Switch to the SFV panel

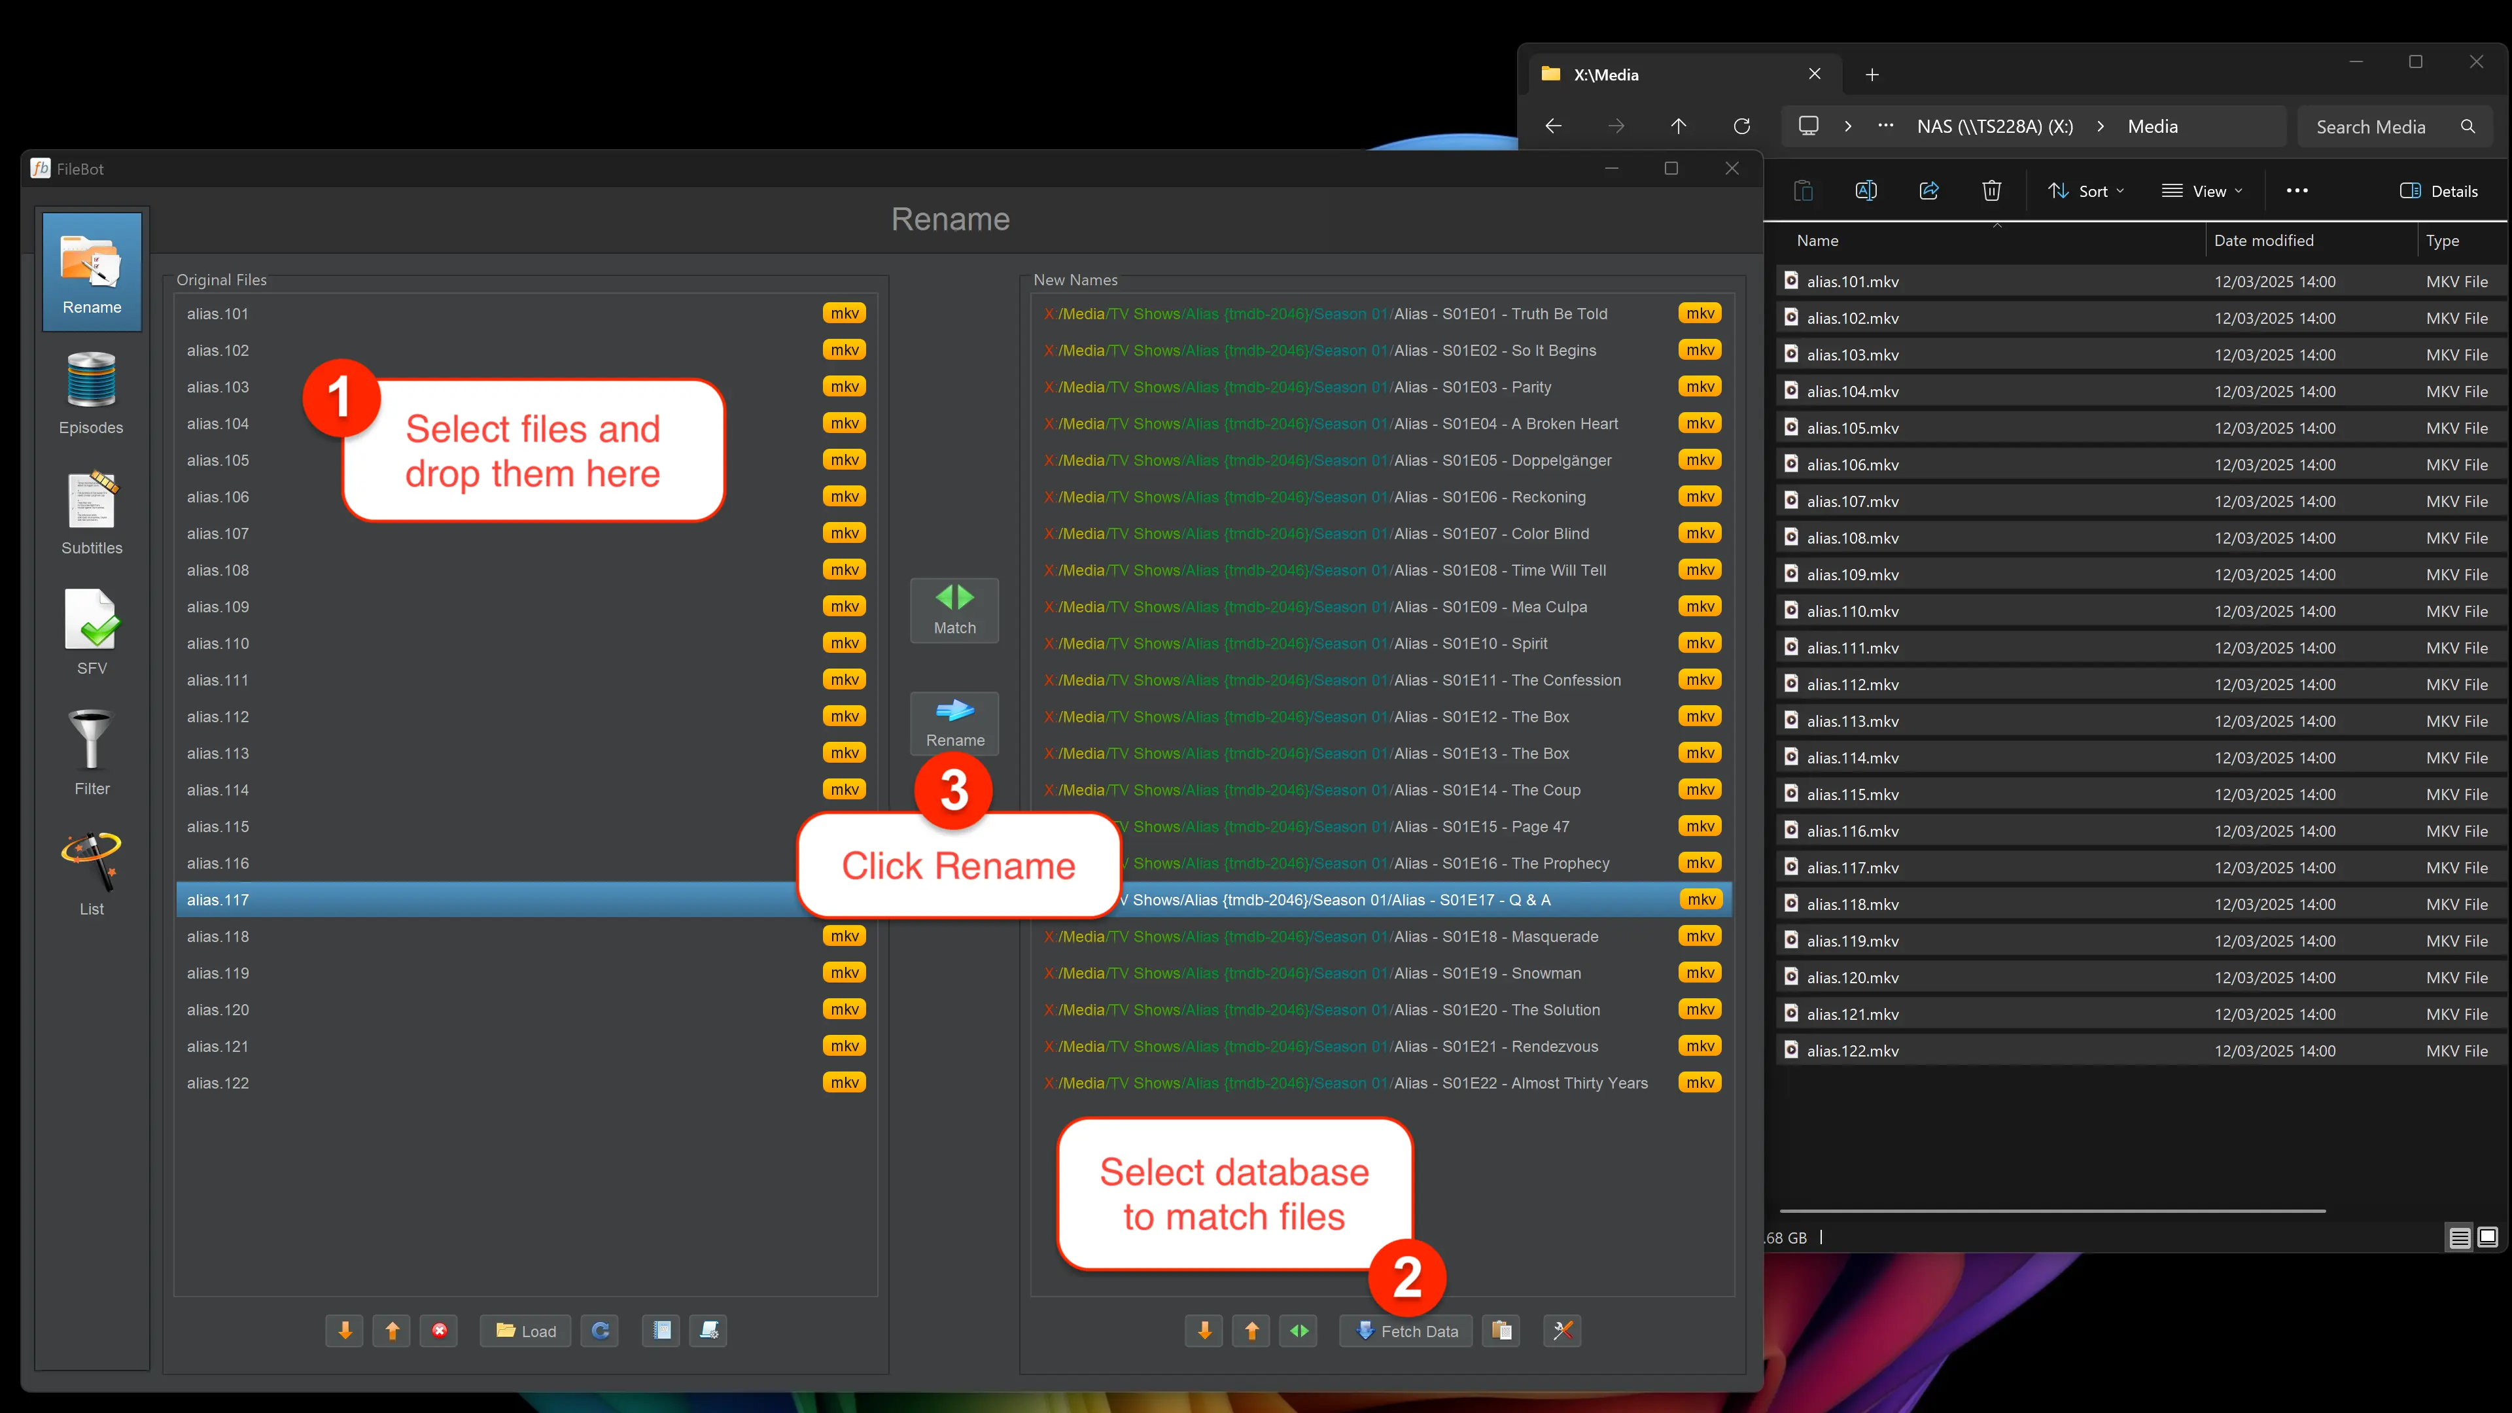(92, 634)
